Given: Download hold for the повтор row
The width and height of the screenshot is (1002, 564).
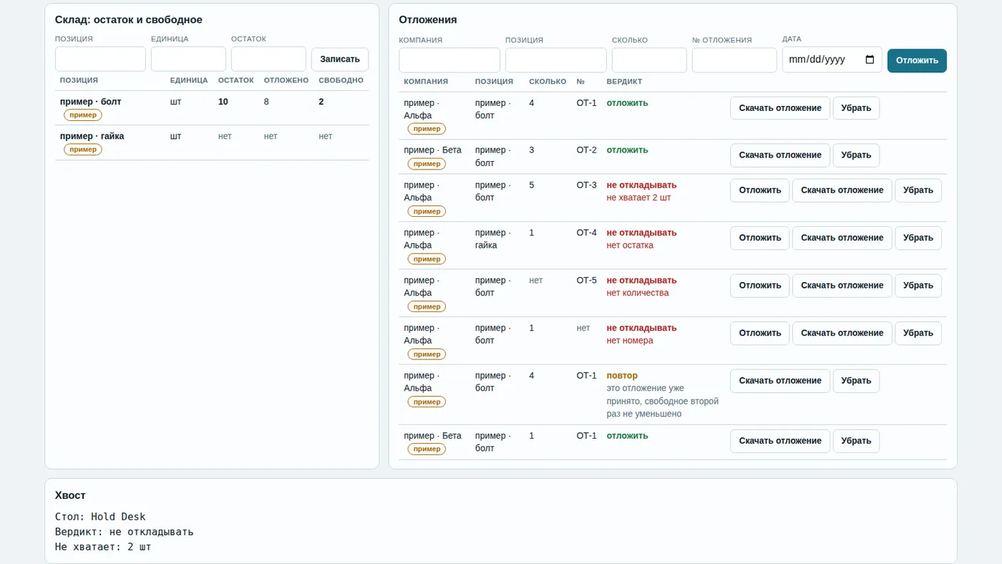Looking at the screenshot, I should click(x=780, y=381).
